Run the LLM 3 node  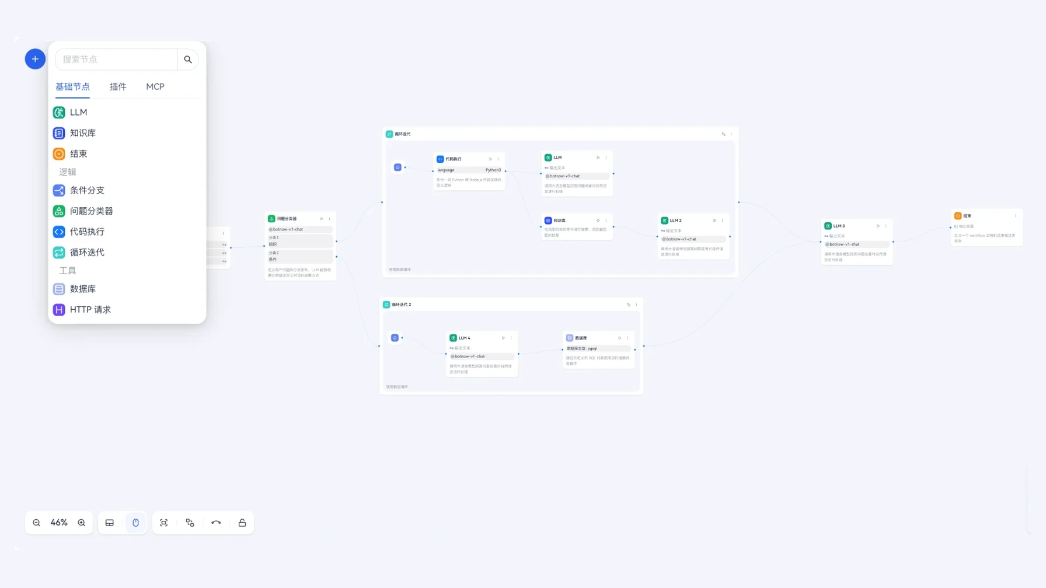point(878,226)
